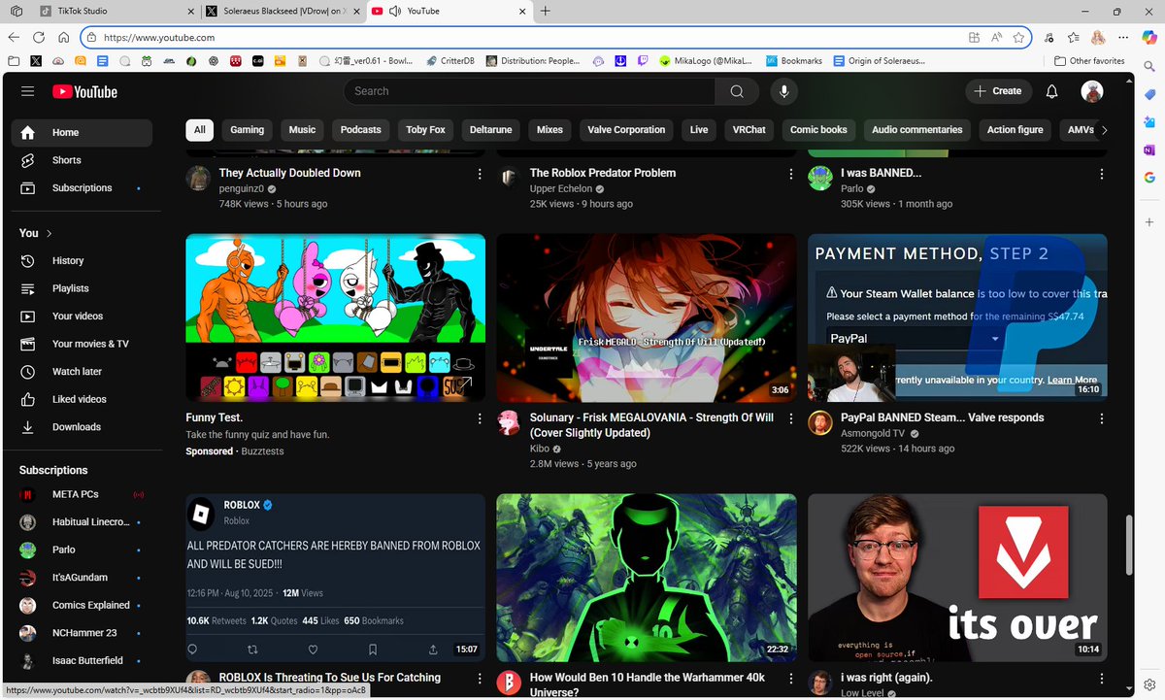The width and height of the screenshot is (1165, 700).
Task: Select the Valve Corporation chip
Action: [x=626, y=130]
